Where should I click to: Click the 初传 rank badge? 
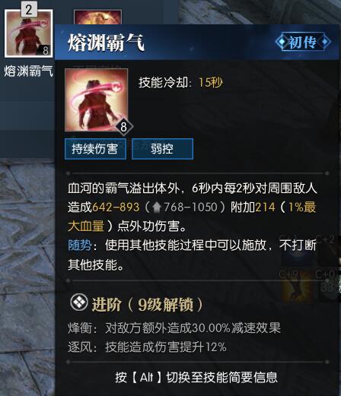click(x=303, y=42)
